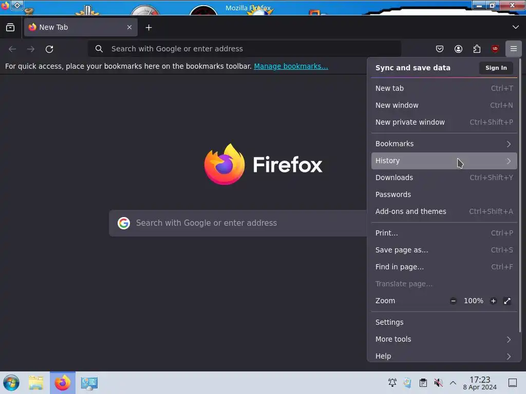Decrease zoom with the minus button
The width and height of the screenshot is (526, 394).
pyautogui.click(x=453, y=301)
